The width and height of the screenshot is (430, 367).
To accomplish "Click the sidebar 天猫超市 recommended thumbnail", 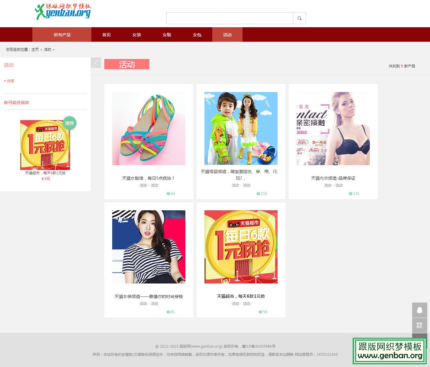I will 45,145.
